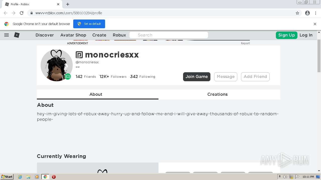The image size is (321, 180).
Task: Open the Chrome three-dot menu
Action: [315, 13]
